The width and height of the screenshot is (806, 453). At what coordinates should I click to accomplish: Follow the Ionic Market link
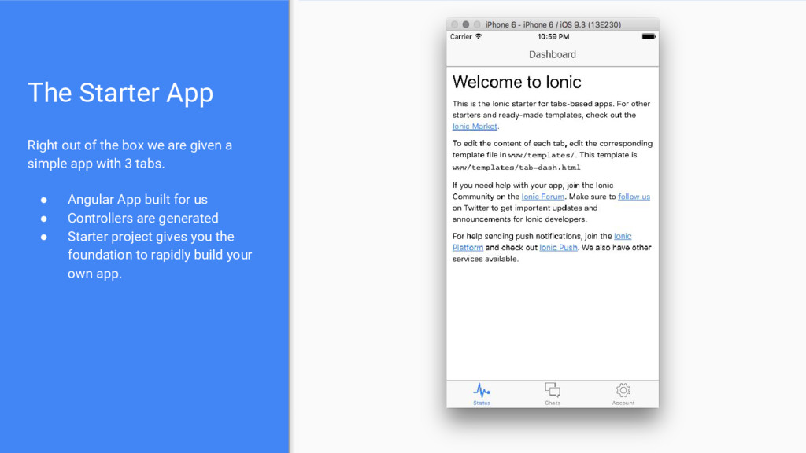[x=475, y=127]
